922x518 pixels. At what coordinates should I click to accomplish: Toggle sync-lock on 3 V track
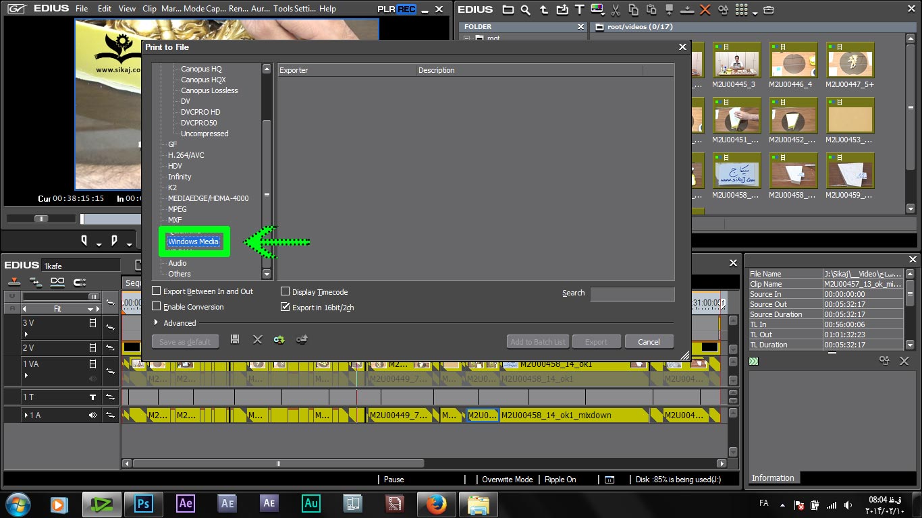pos(111,327)
